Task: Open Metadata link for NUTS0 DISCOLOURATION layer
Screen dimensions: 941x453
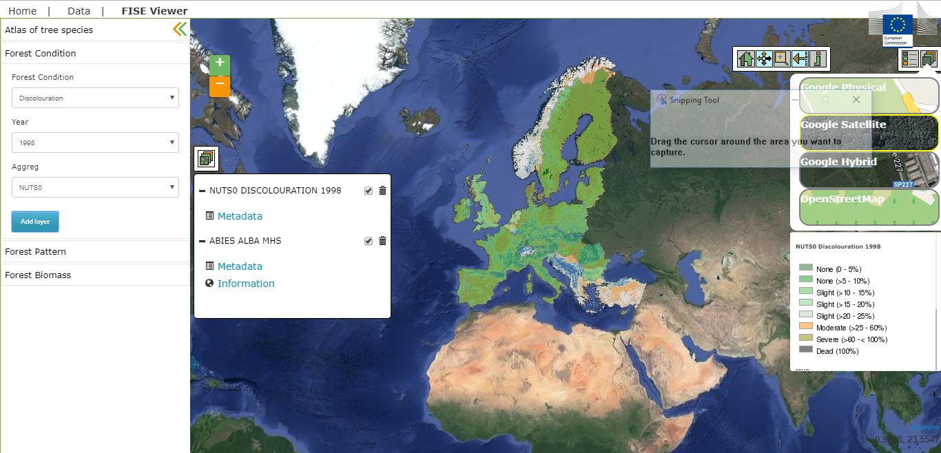Action: coord(240,216)
